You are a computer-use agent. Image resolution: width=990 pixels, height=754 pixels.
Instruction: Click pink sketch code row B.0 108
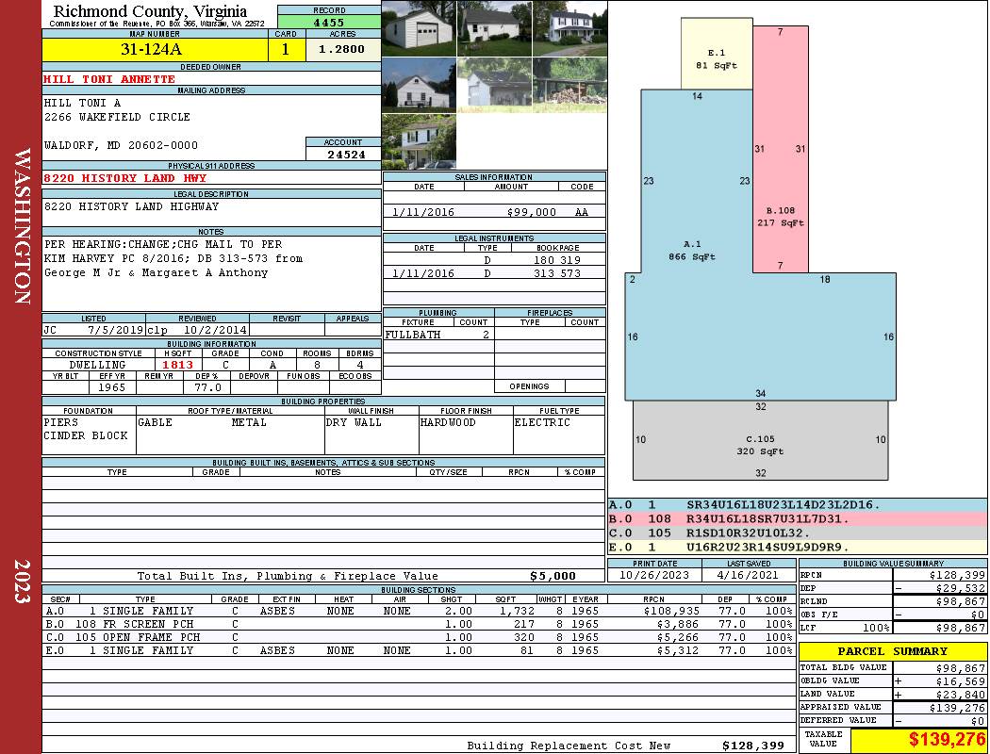click(x=798, y=518)
